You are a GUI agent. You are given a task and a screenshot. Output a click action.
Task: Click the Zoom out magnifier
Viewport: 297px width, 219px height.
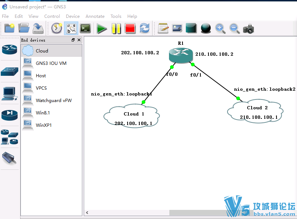coord(234,29)
